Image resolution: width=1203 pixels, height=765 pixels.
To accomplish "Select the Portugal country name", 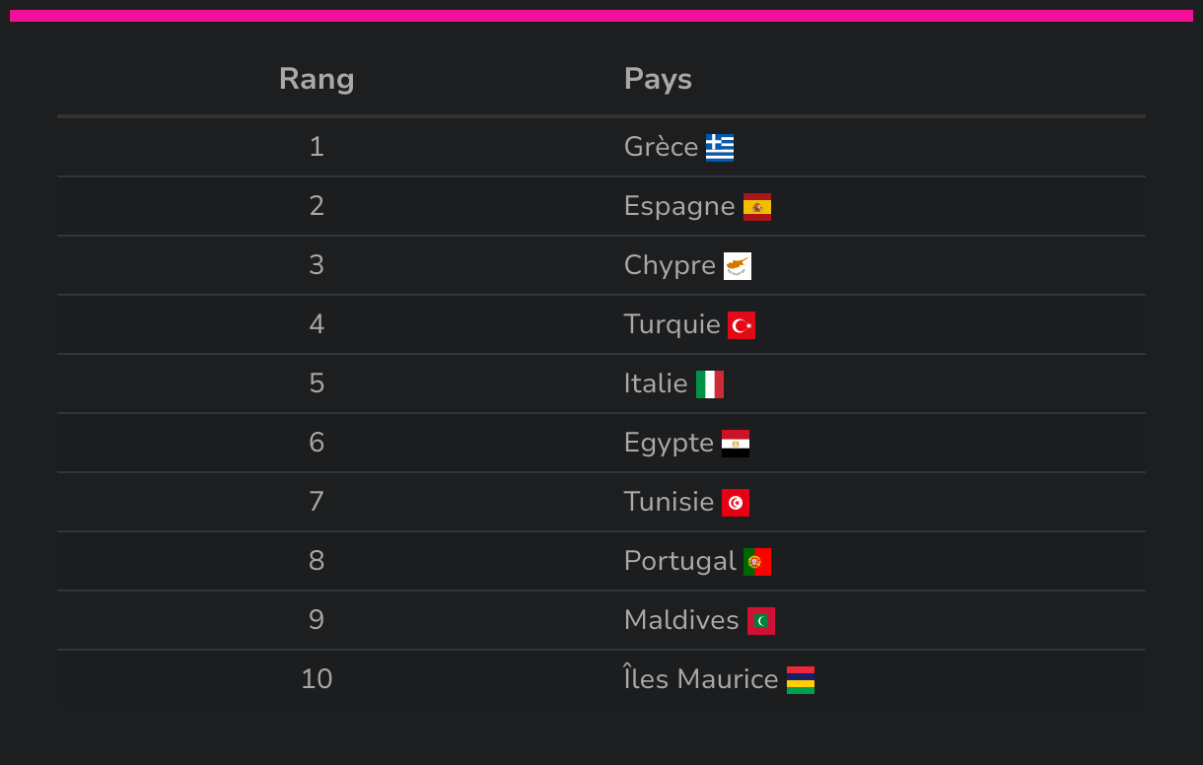I will tap(679, 561).
